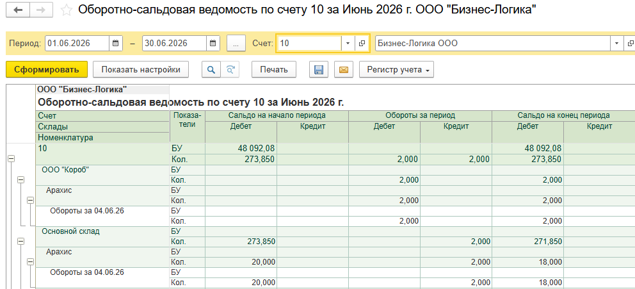Open the Регистр учета dropdown menu
This screenshot has width=635, height=289.
(x=396, y=69)
